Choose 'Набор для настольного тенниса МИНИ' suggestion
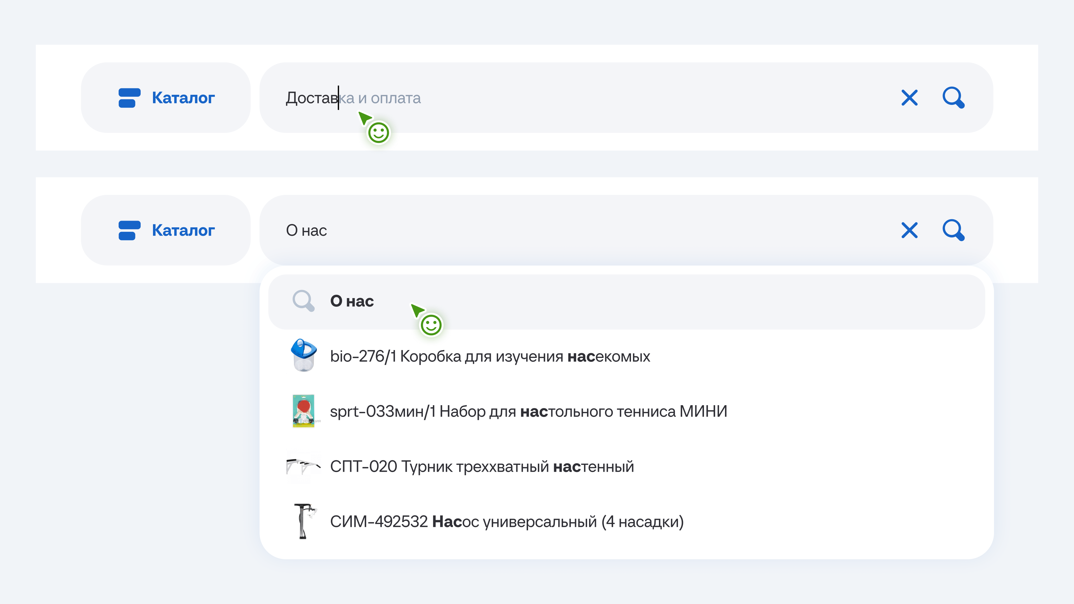The image size is (1074, 604). (x=528, y=411)
